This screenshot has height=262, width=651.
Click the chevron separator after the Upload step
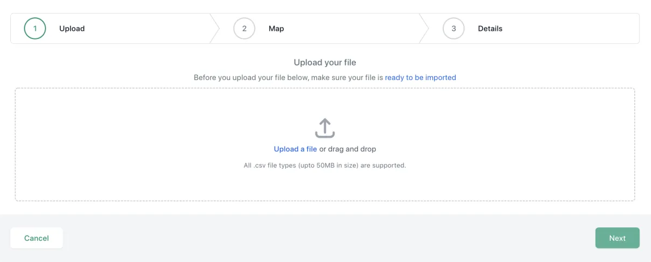[x=215, y=29]
